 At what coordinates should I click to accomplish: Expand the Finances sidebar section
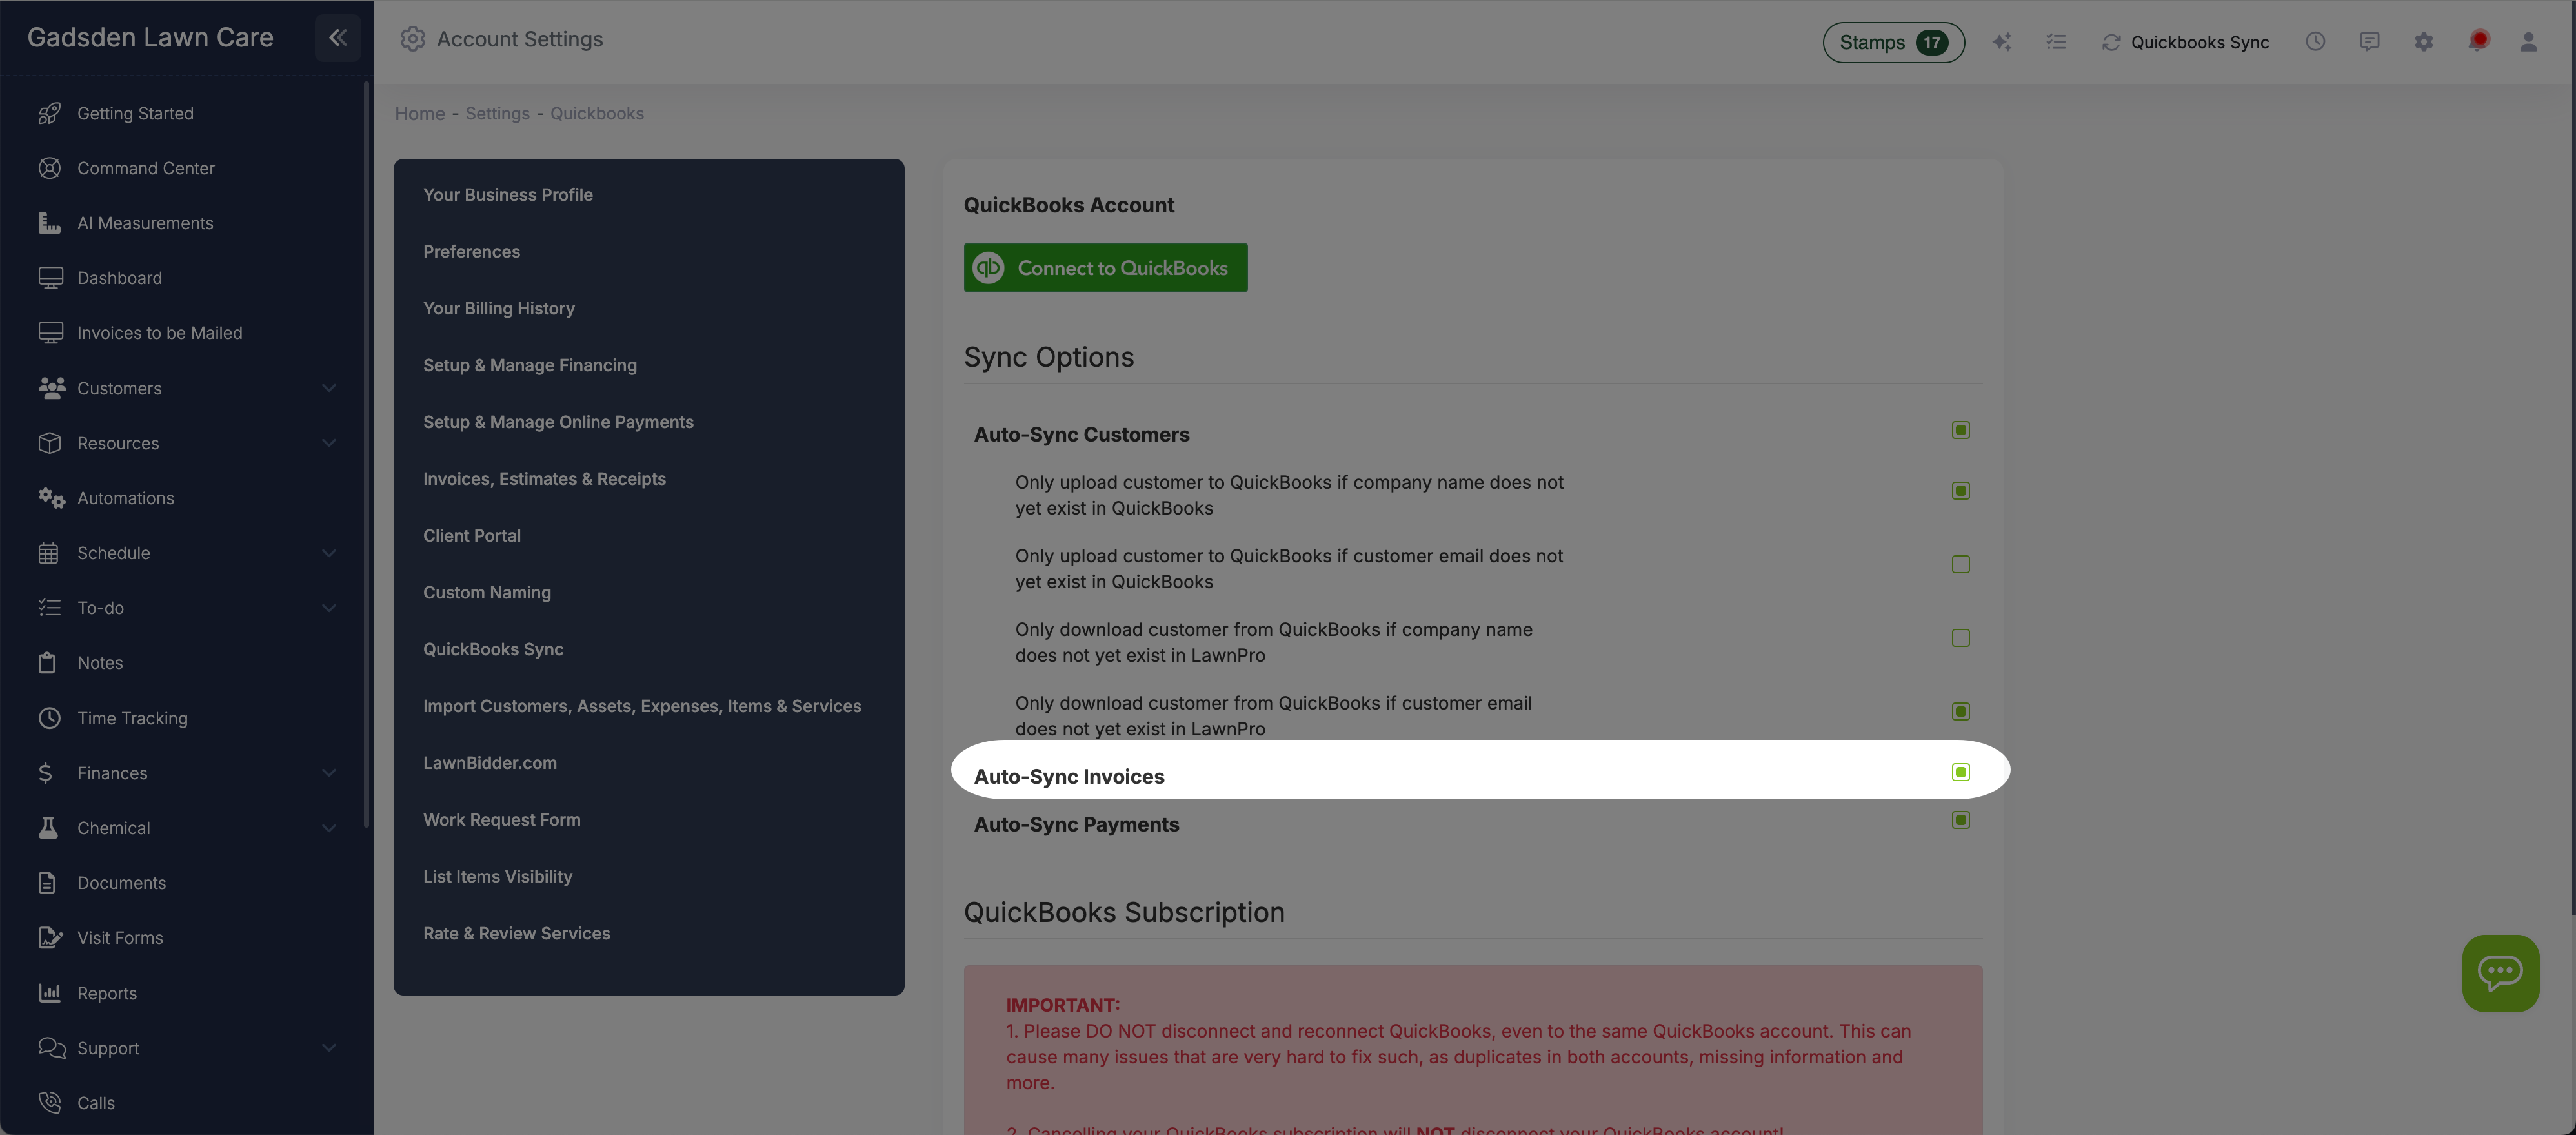coord(329,773)
